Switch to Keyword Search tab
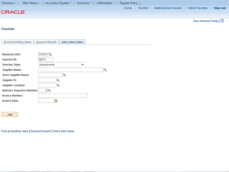This screenshot has height=172, width=229. (46, 42)
